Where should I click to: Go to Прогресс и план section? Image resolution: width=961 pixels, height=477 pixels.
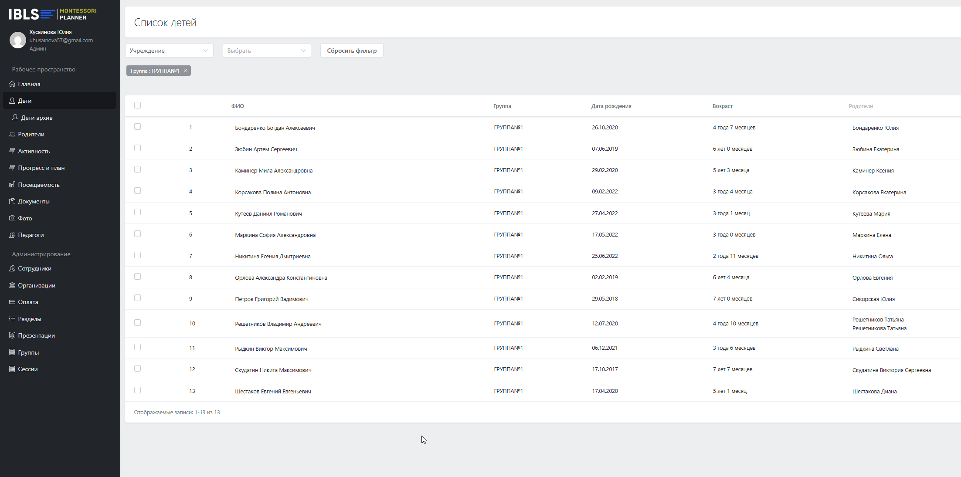click(x=41, y=168)
